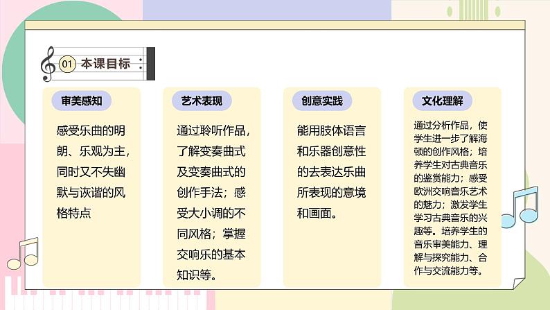Click the text line 的去表达乐曲
The width and height of the screenshot is (550, 310).
tap(332, 172)
